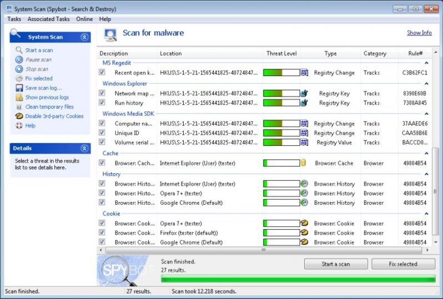The height and width of the screenshot is (299, 443).
Task: Click the Save scan log floppy icon
Action: (x=19, y=88)
